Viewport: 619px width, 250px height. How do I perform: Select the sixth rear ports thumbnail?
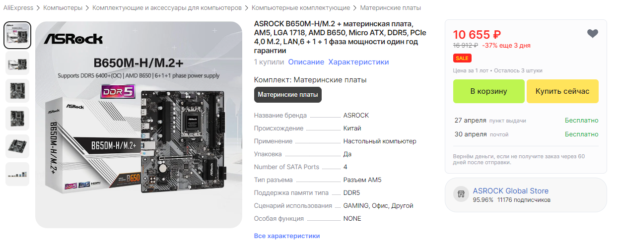coord(17,174)
